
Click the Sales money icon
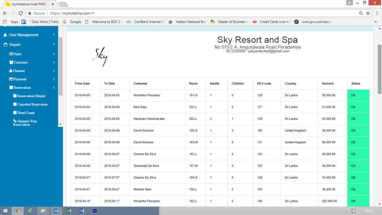(x=11, y=54)
